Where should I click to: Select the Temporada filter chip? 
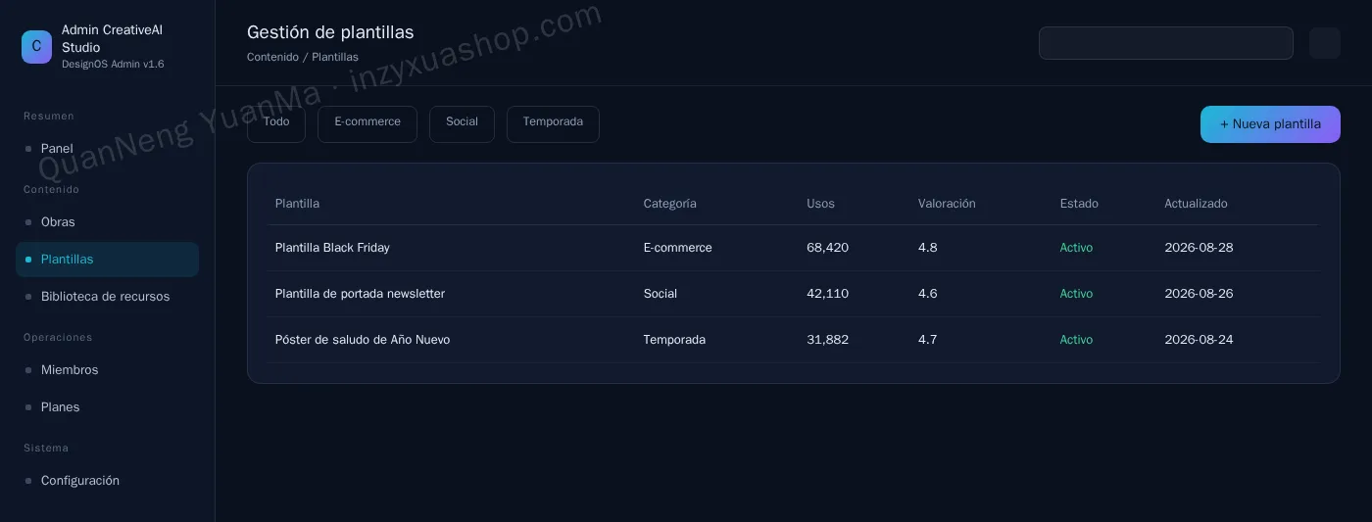pos(553,124)
